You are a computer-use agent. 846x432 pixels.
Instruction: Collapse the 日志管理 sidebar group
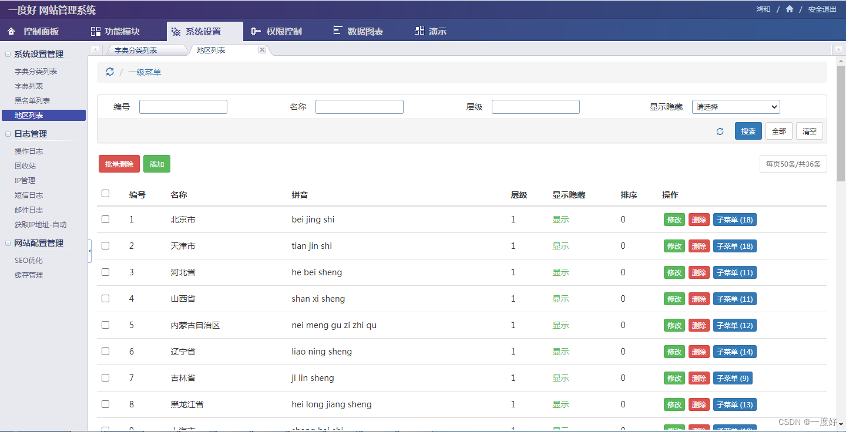(8, 134)
